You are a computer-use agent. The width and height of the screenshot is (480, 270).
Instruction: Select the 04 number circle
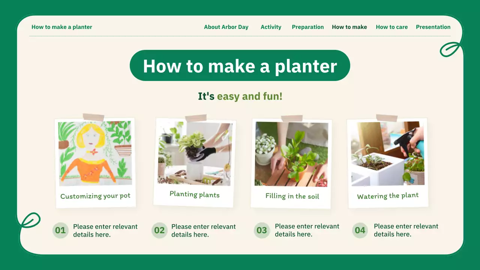(x=360, y=230)
